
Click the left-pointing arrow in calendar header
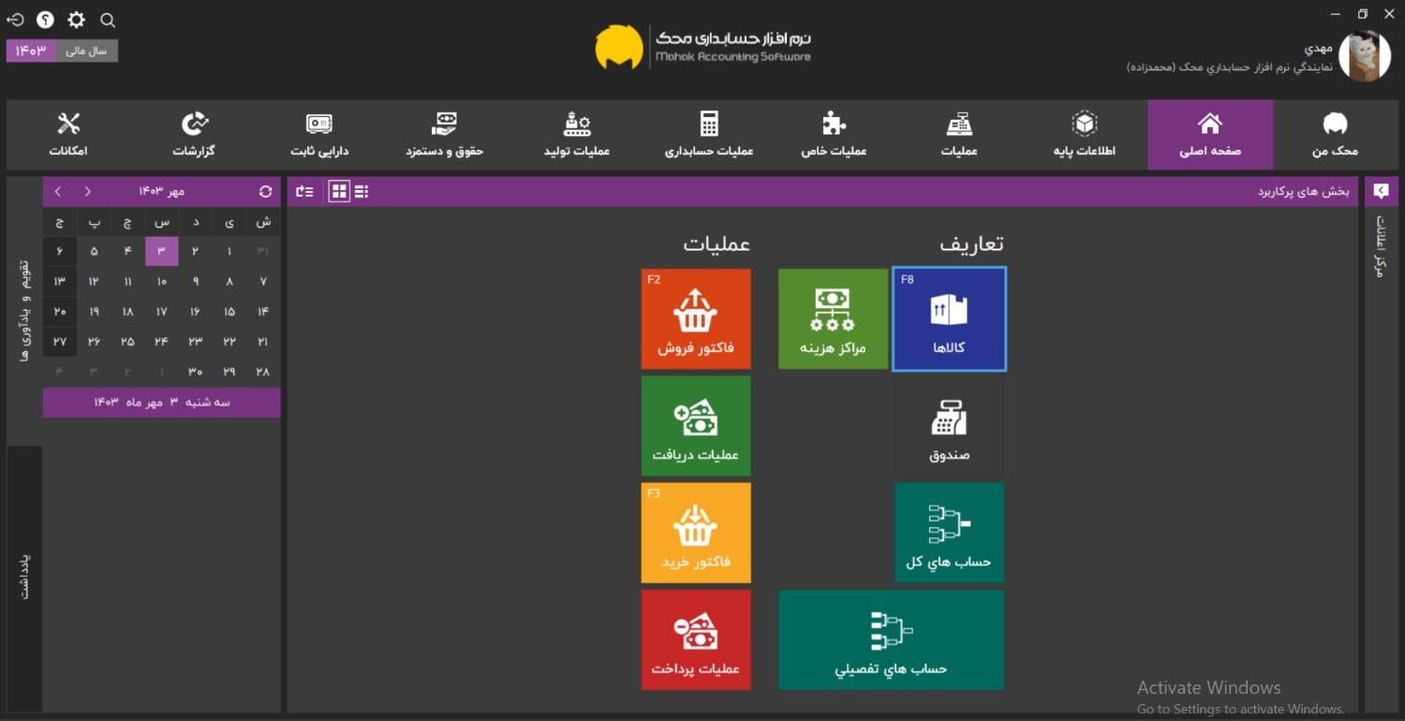(58, 191)
